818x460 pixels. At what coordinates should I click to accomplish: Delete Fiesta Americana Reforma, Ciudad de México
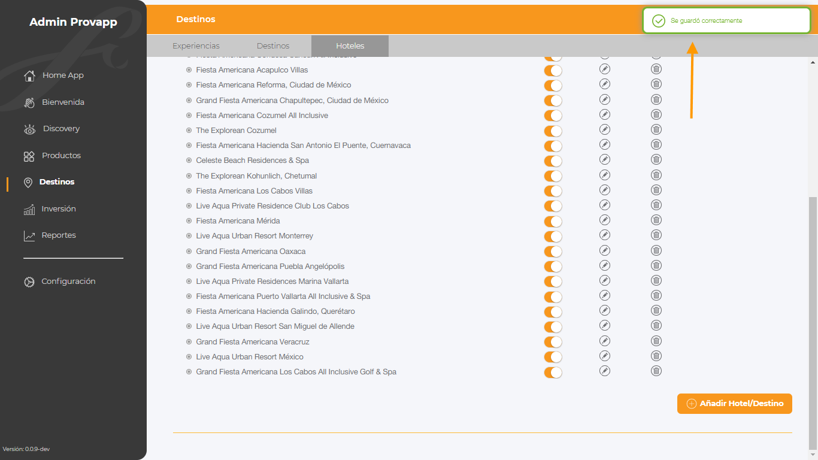tap(656, 84)
